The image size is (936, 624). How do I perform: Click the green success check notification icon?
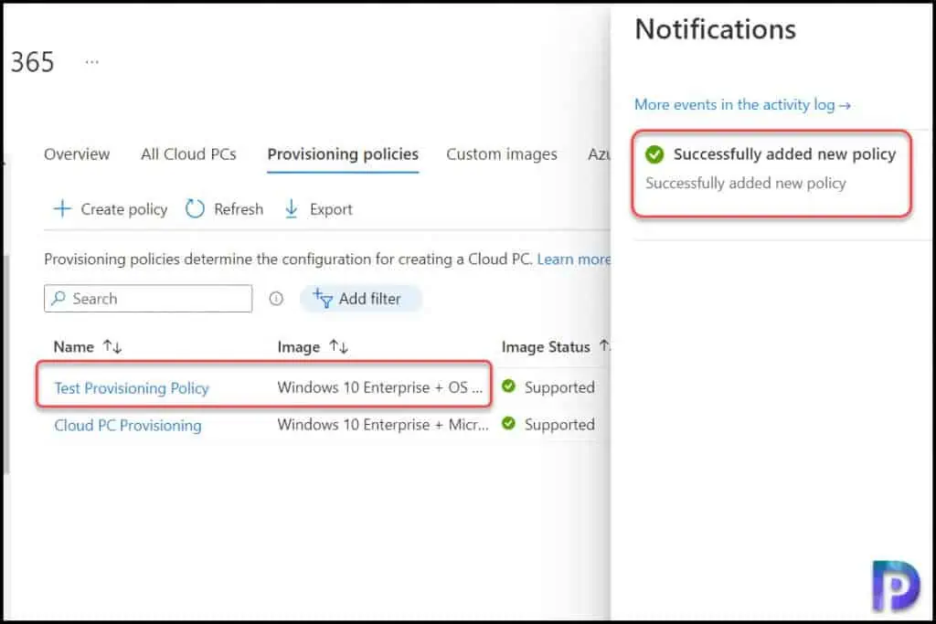pos(654,154)
